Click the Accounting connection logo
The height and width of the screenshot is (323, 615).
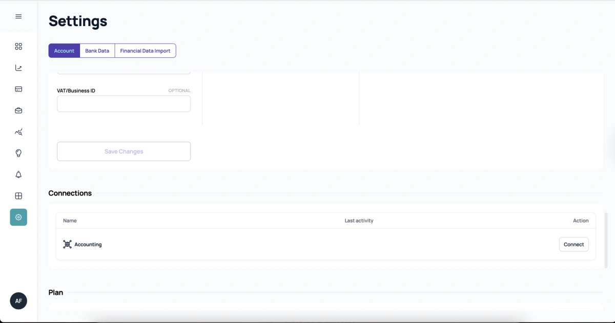point(67,244)
